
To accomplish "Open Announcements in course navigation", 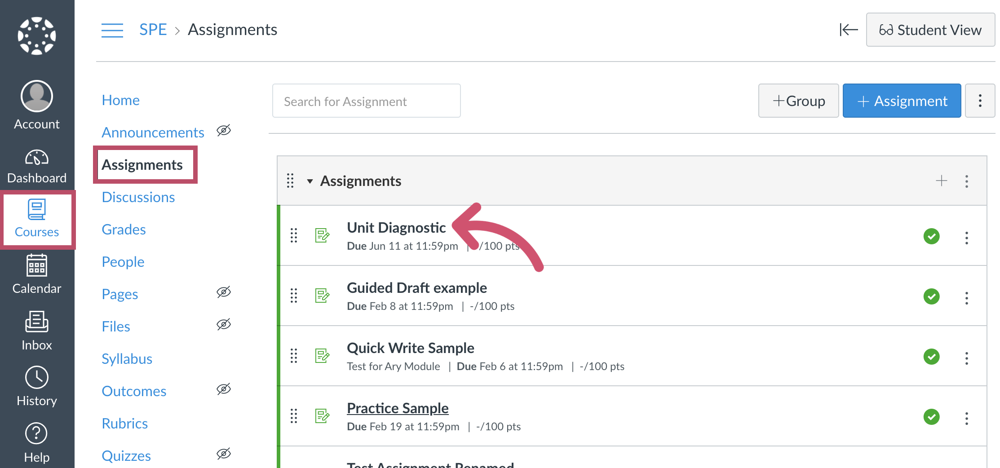I will [x=153, y=132].
